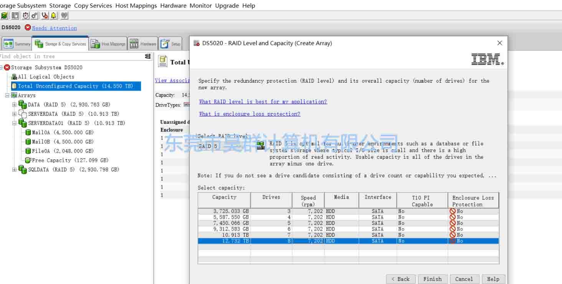The image size is (562, 284).
Task: Switch to the Host Mappings tab
Action: point(108,44)
